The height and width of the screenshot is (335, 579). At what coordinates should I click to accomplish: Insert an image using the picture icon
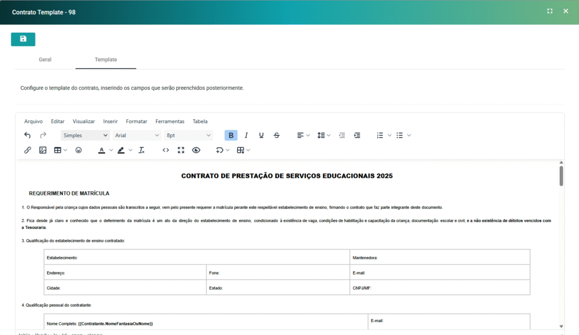(x=42, y=150)
